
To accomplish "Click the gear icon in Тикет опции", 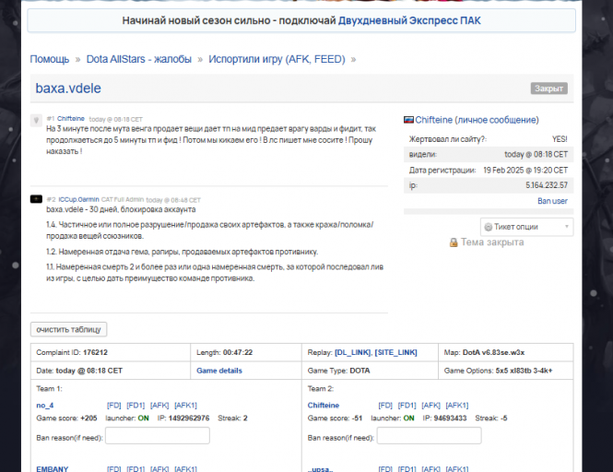I will (488, 227).
